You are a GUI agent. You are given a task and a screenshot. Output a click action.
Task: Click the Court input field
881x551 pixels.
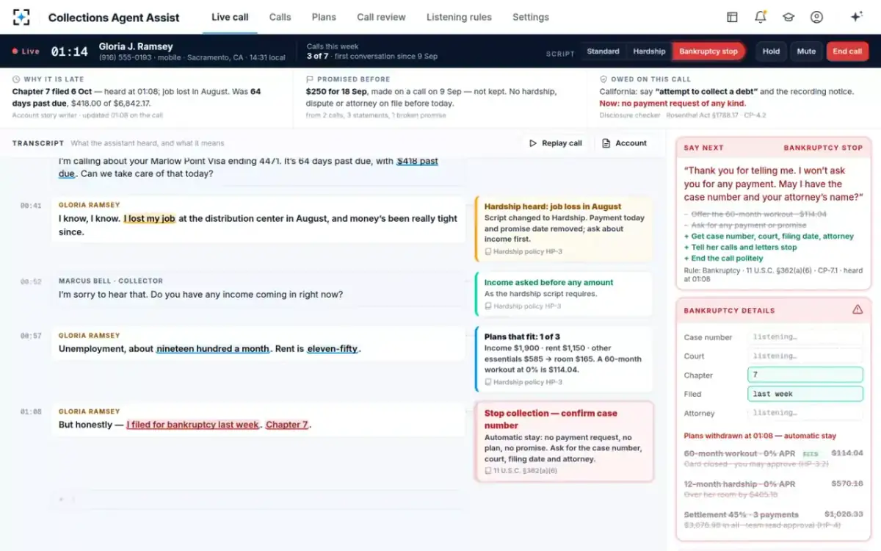click(805, 356)
